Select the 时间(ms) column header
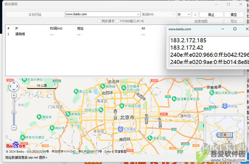249x164 pixels. [x=62, y=29]
